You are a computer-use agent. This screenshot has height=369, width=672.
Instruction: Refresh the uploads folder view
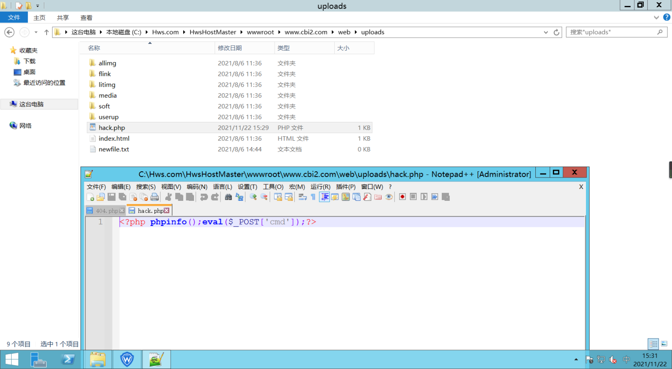pyautogui.click(x=556, y=32)
